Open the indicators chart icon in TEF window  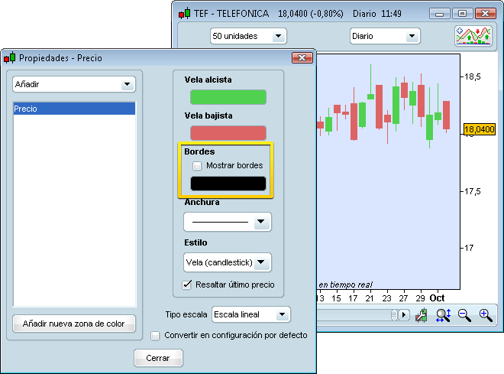coord(473,36)
